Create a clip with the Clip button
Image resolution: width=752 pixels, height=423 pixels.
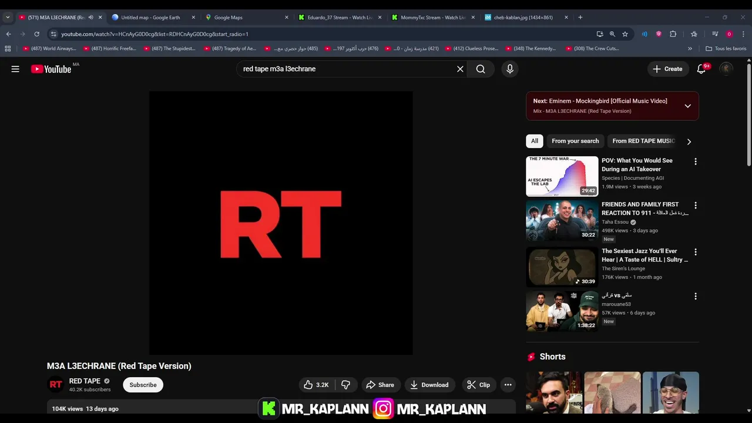[x=478, y=385]
